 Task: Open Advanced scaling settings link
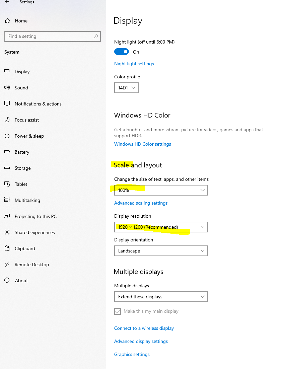141,203
